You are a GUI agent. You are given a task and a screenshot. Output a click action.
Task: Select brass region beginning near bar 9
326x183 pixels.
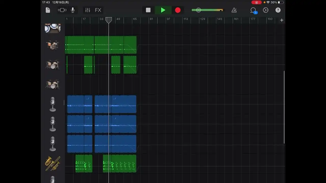[x=80, y=163]
